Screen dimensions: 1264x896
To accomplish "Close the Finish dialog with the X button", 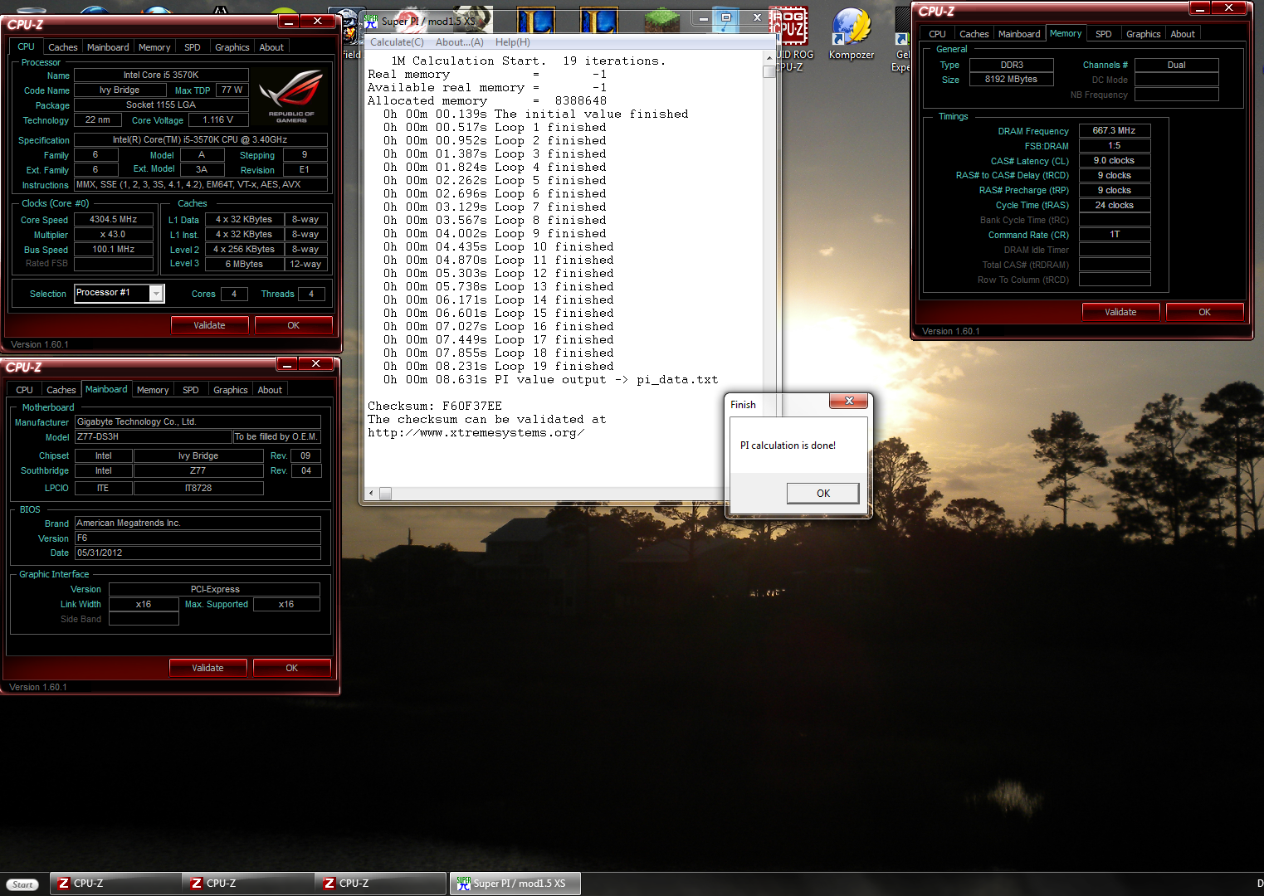I will pyautogui.click(x=849, y=401).
